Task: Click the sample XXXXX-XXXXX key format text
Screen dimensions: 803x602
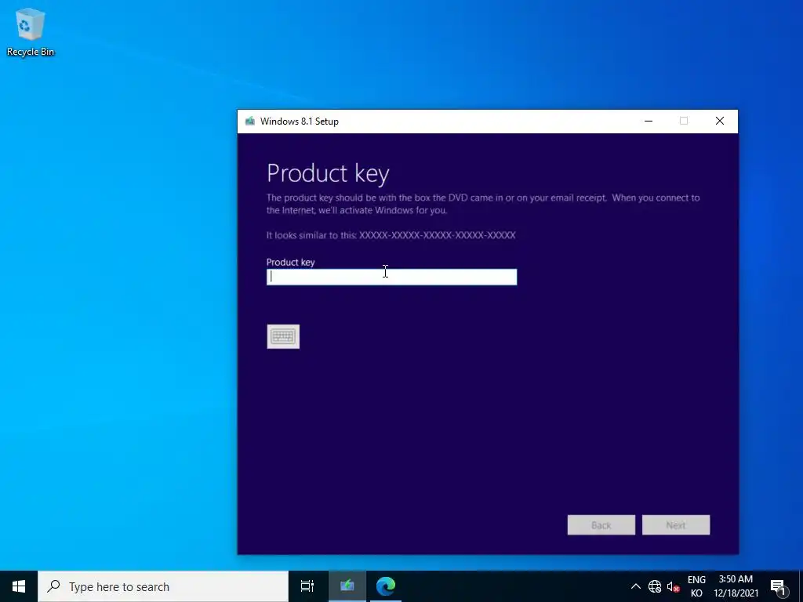Action: click(x=438, y=235)
